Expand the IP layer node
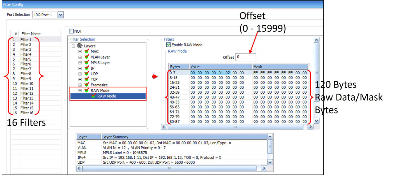 click(x=80, y=68)
